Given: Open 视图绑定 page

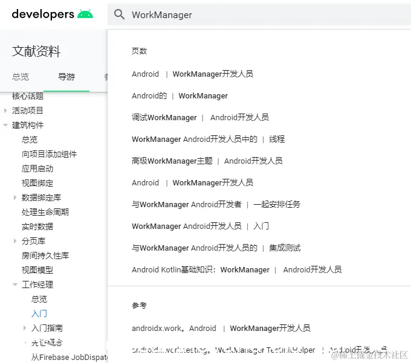Looking at the screenshot, I should pos(37,183).
